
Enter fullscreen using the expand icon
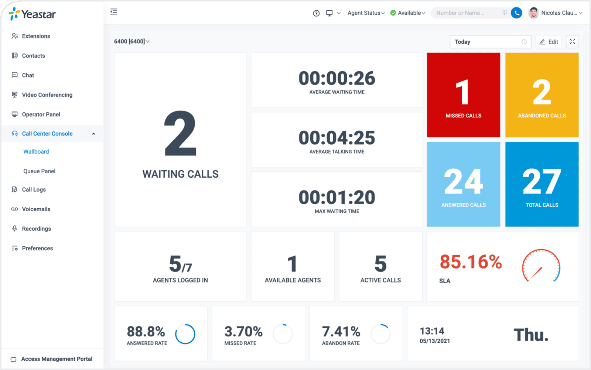point(572,42)
